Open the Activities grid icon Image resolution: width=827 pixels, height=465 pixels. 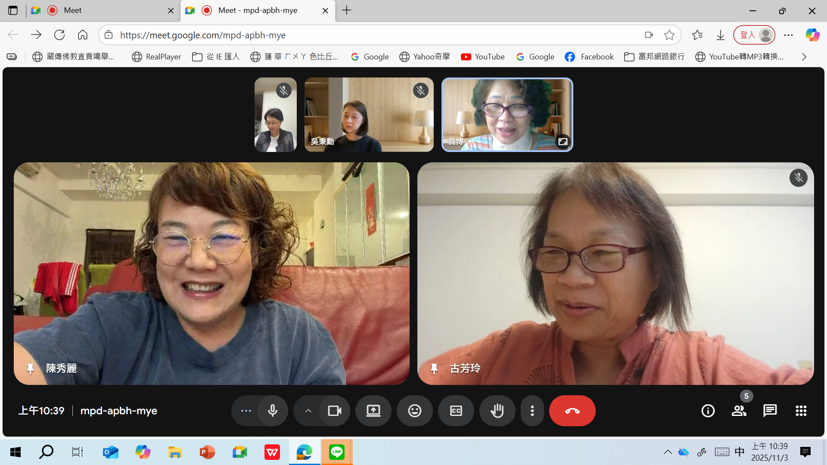(x=801, y=411)
